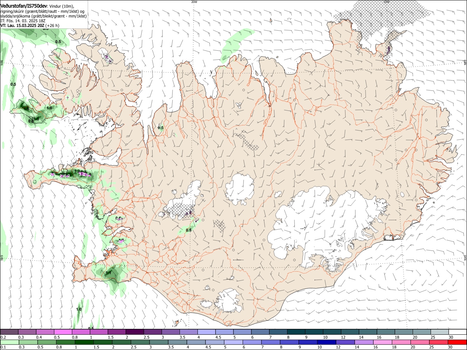Click the round white Hofsjökull glacier area
The width and height of the screenshot is (467, 350).
coord(240,189)
